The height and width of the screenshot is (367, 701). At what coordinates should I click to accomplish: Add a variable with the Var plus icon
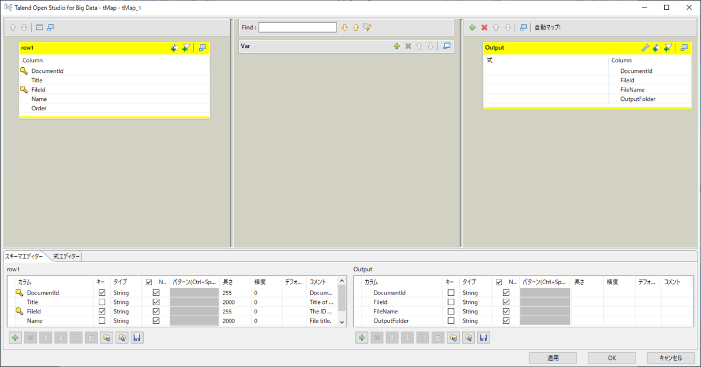tap(397, 46)
